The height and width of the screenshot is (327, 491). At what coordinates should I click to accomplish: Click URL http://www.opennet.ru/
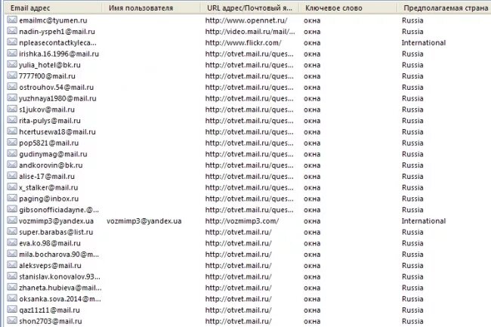point(246,20)
